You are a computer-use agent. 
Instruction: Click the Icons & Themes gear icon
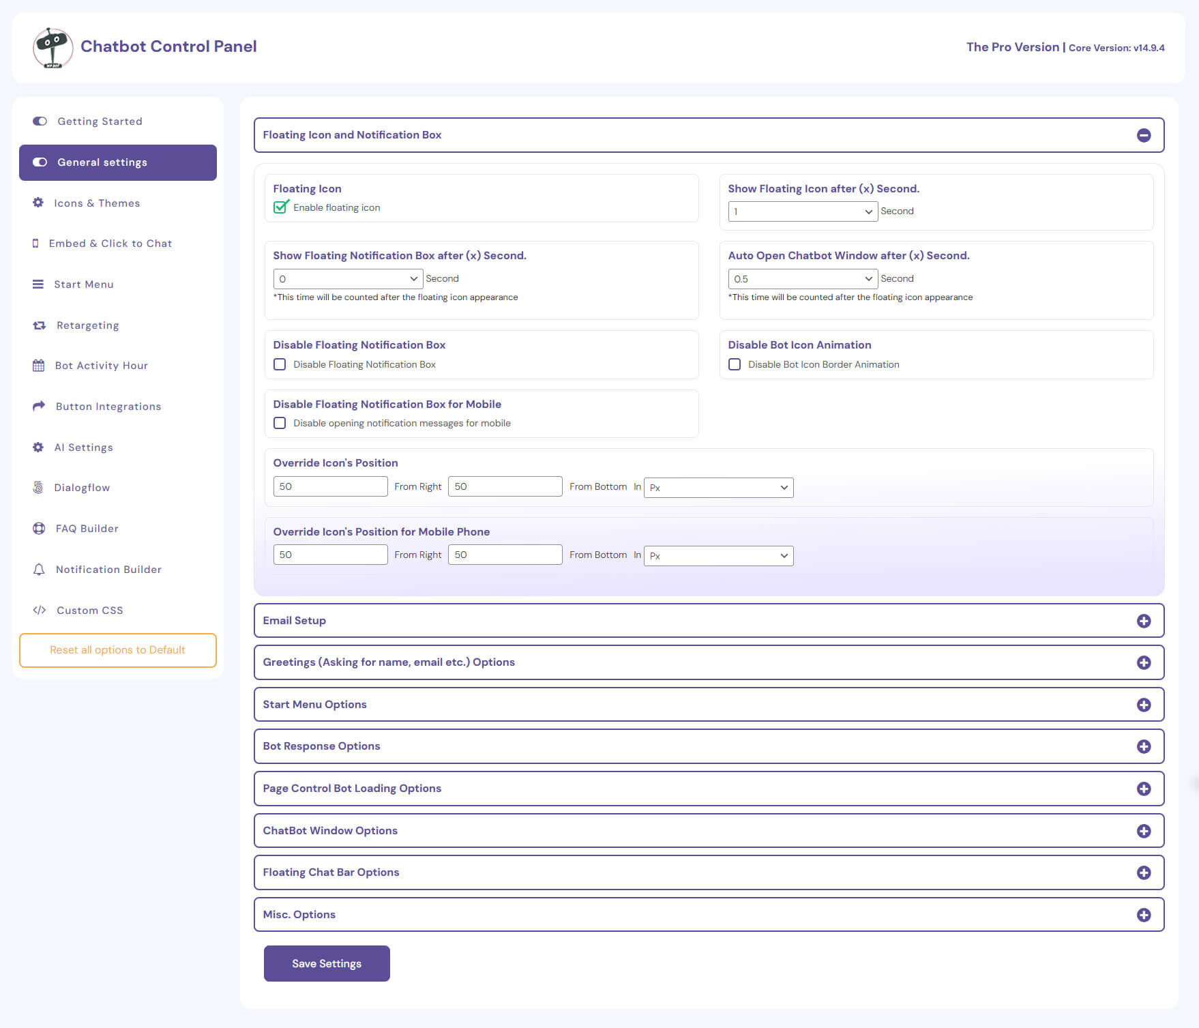[38, 203]
